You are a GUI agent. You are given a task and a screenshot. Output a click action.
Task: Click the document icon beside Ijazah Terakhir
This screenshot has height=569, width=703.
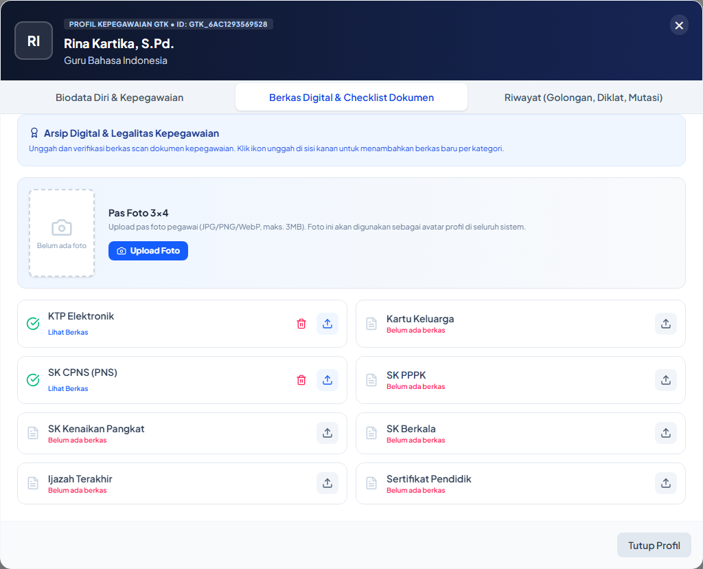coord(33,483)
